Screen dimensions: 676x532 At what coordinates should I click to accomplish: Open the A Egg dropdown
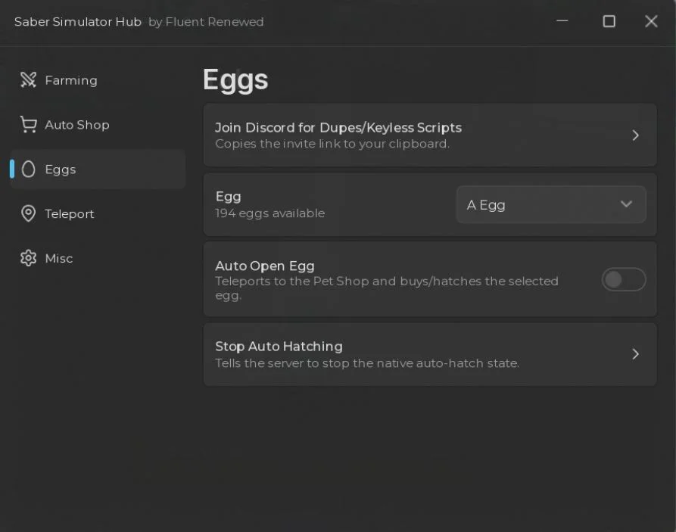pyautogui.click(x=551, y=204)
